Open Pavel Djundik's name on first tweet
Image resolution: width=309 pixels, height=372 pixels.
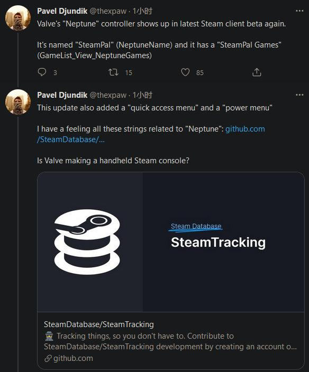tap(62, 11)
